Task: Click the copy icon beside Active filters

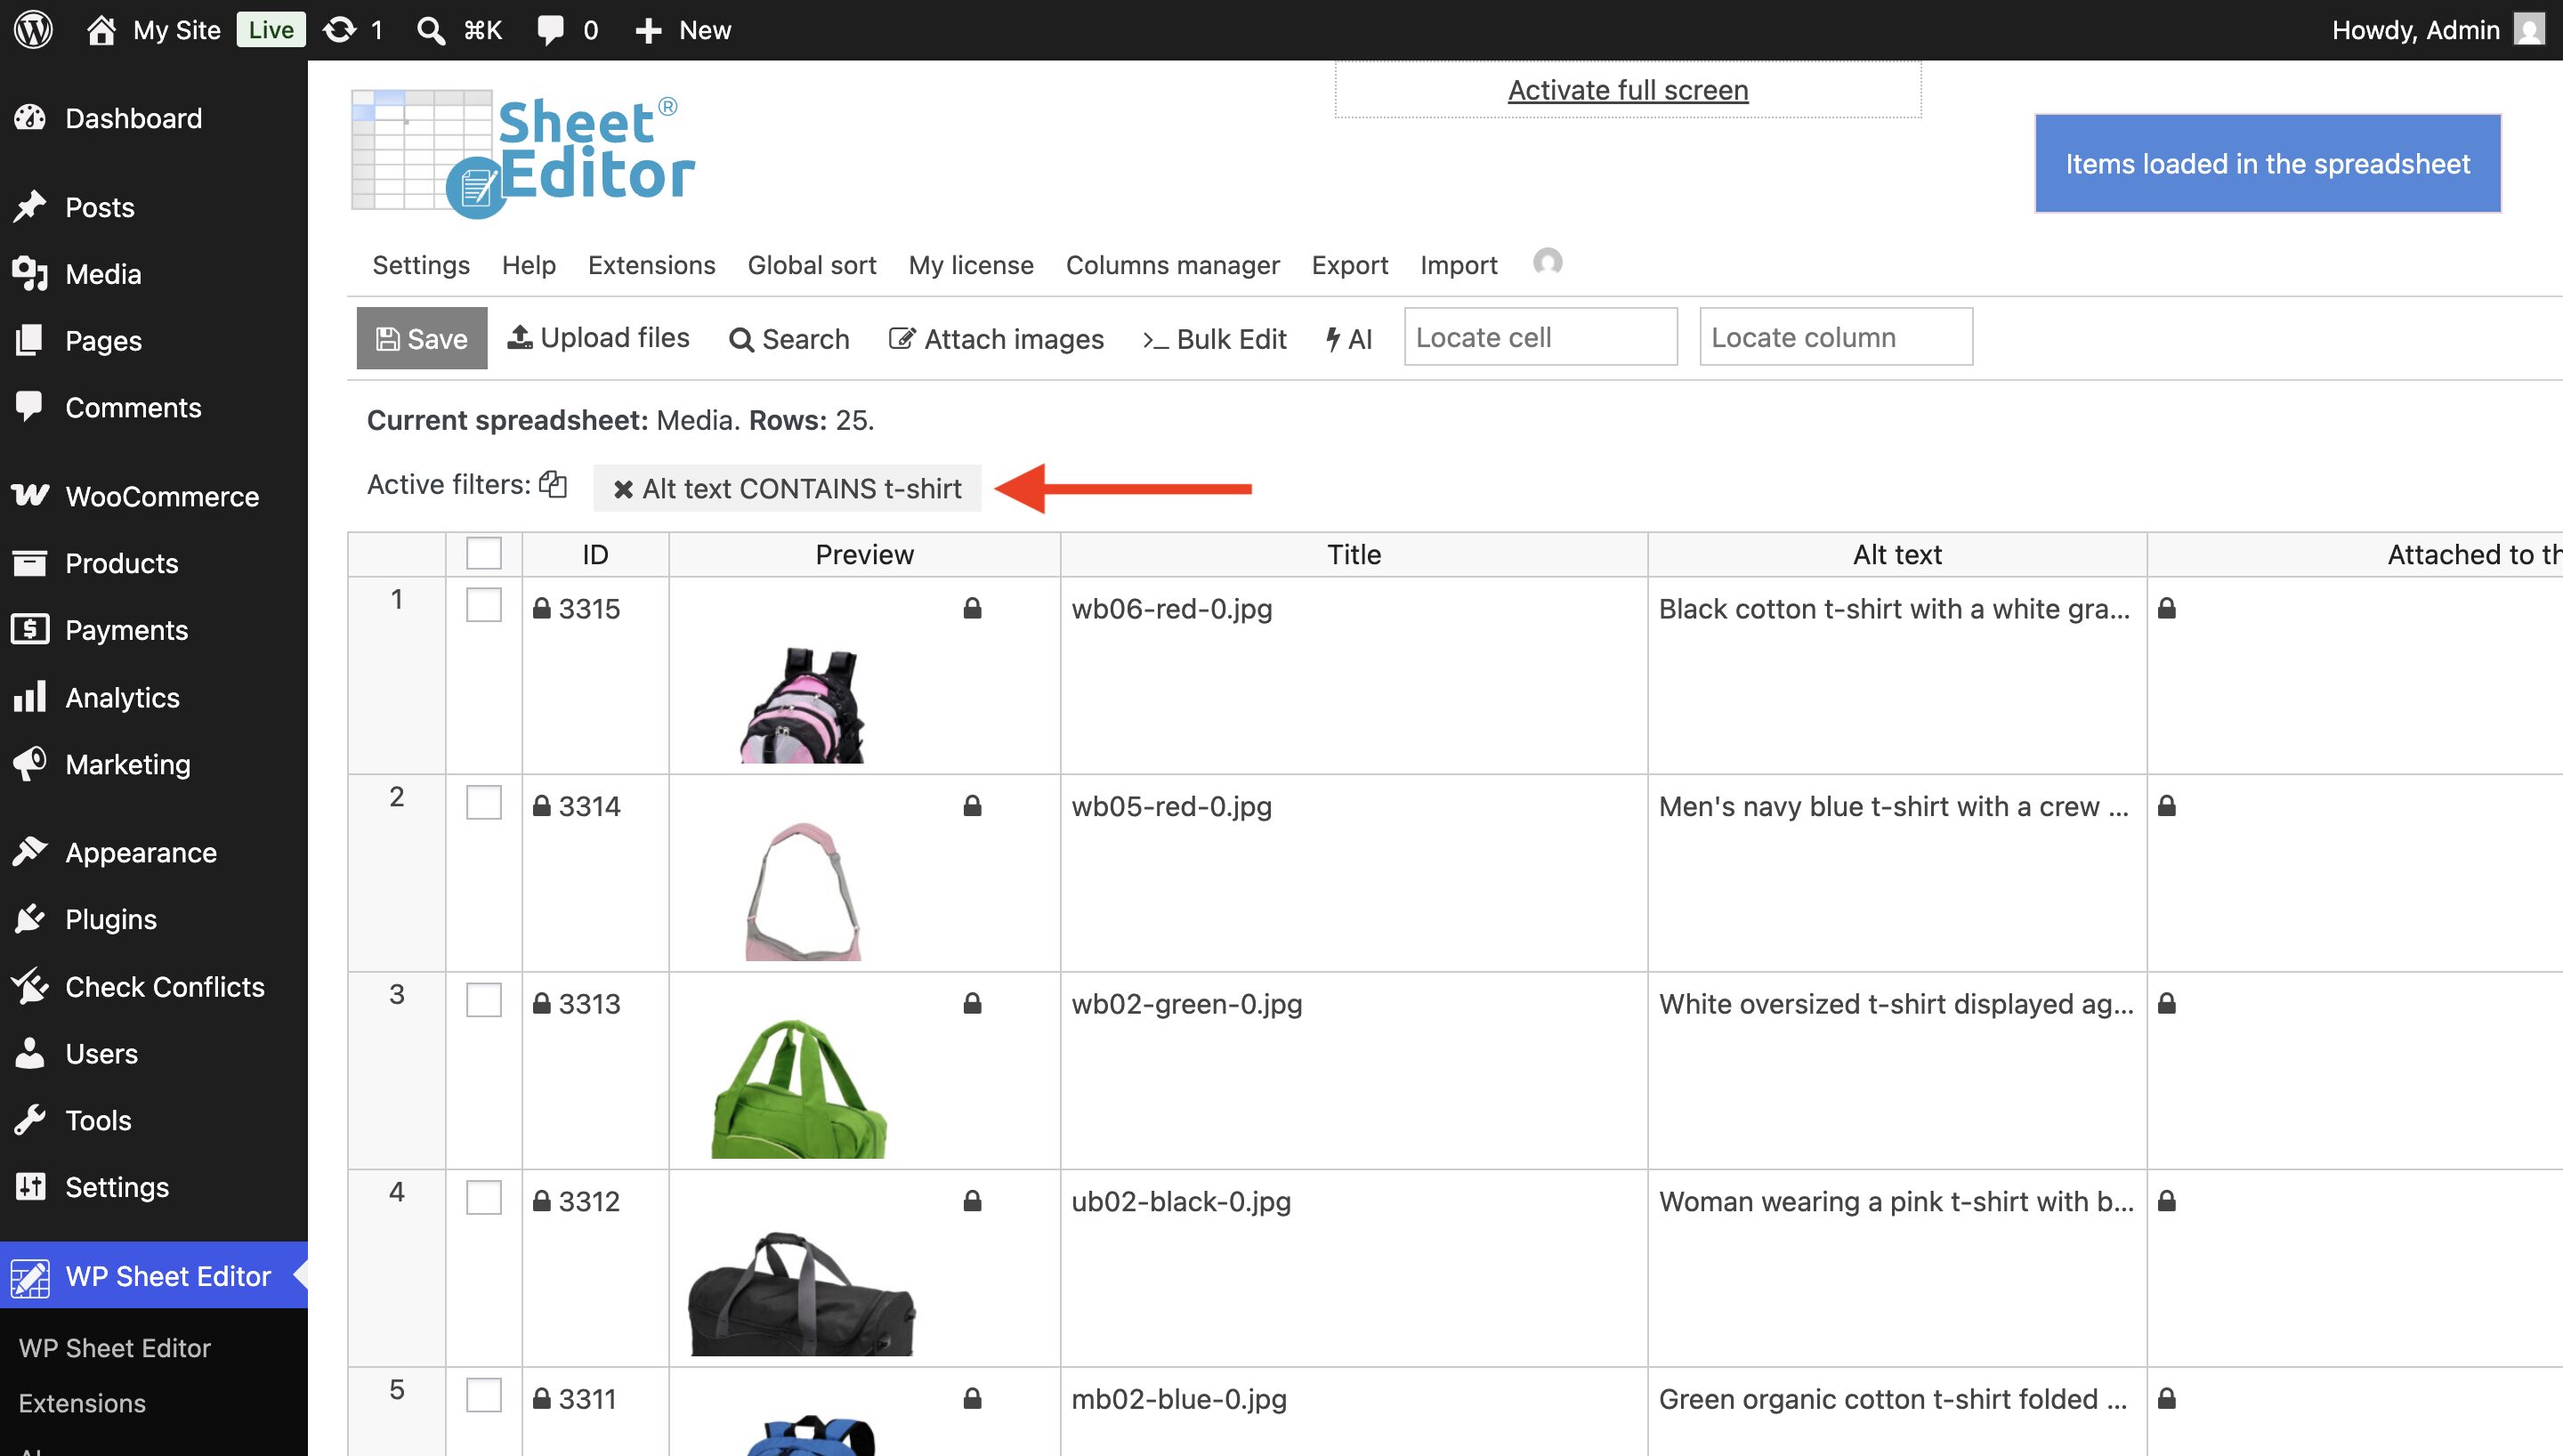Action: [553, 484]
